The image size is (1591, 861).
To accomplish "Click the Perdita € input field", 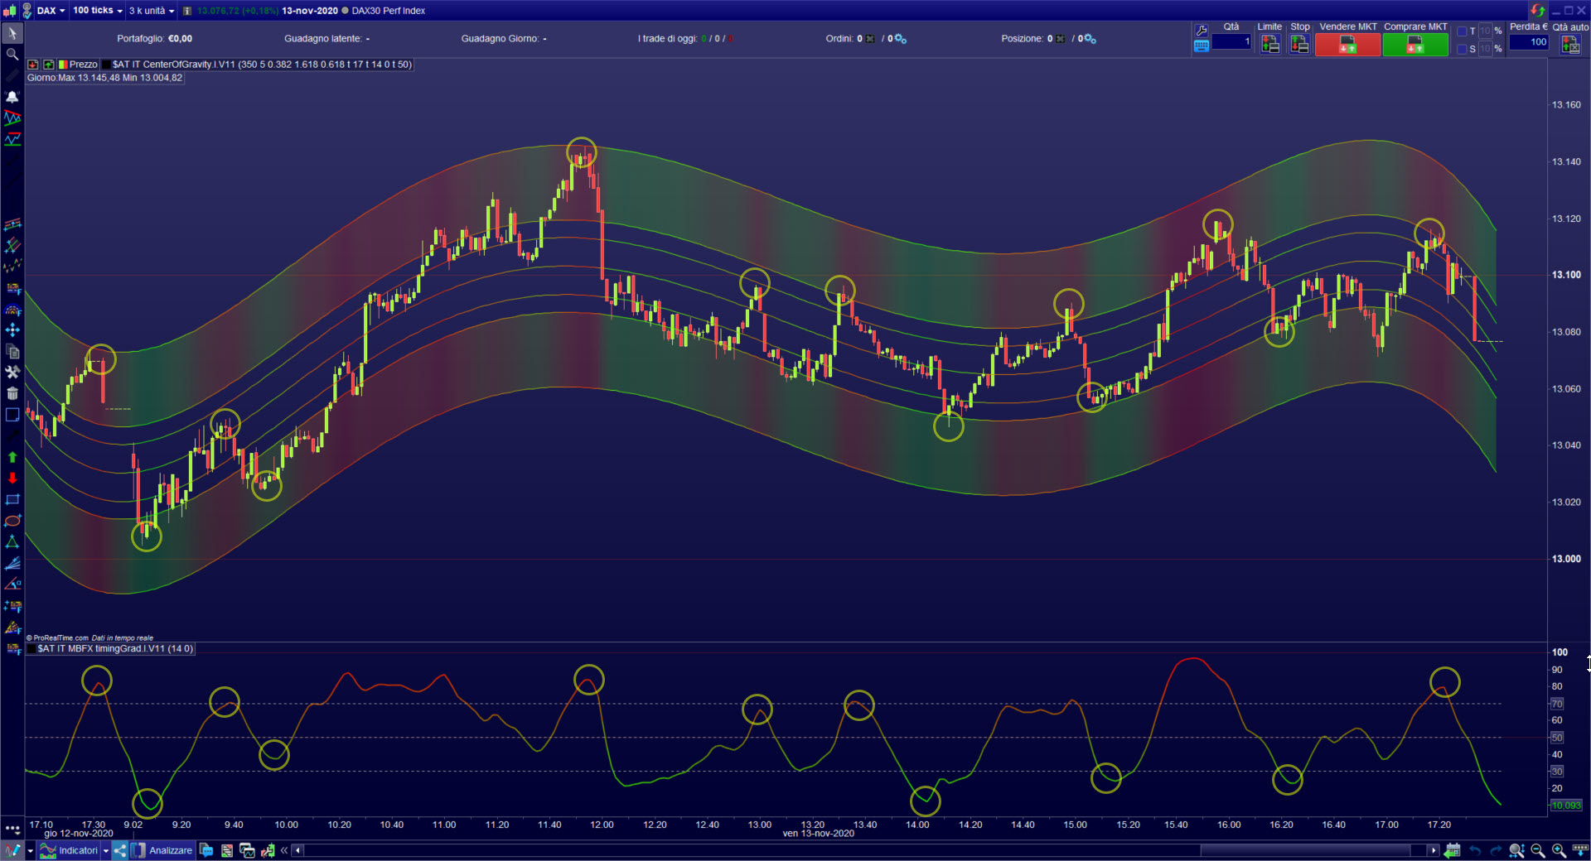I will click(x=1529, y=42).
